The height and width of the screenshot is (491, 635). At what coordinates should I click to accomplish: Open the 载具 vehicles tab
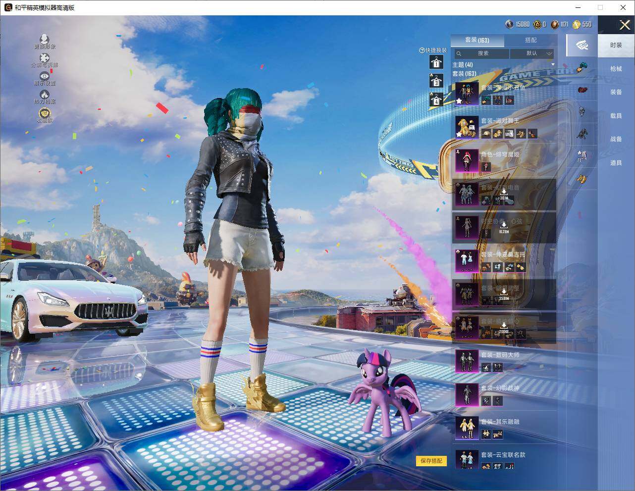(x=616, y=116)
